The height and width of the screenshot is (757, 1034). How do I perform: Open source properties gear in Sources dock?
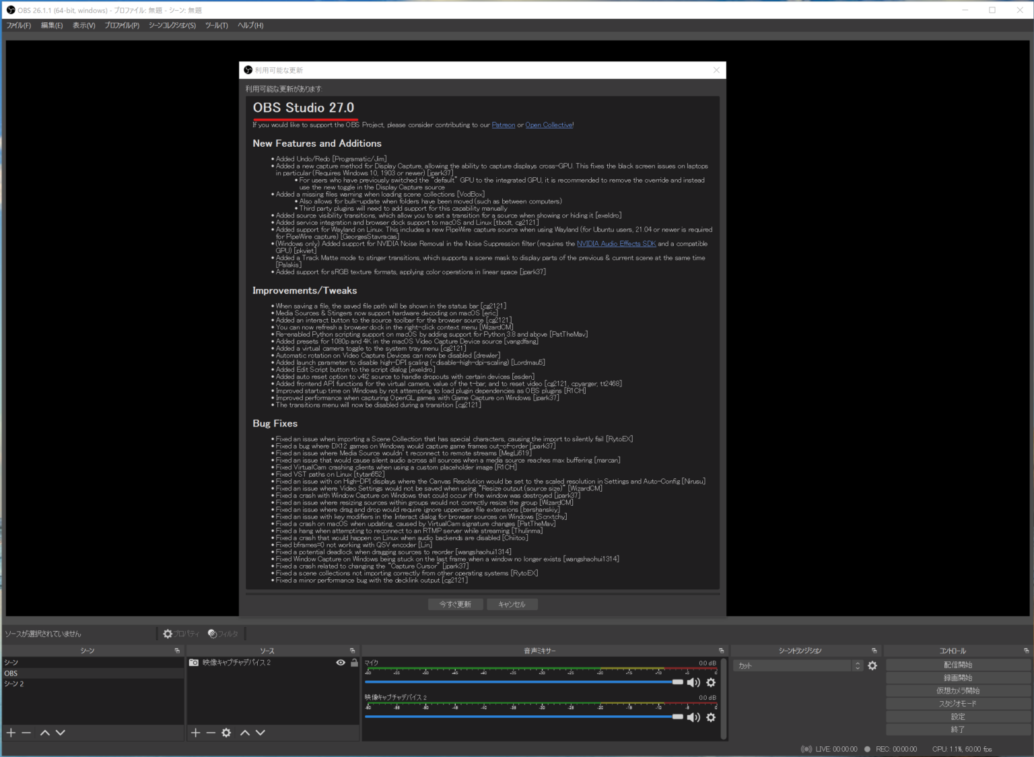tap(226, 733)
